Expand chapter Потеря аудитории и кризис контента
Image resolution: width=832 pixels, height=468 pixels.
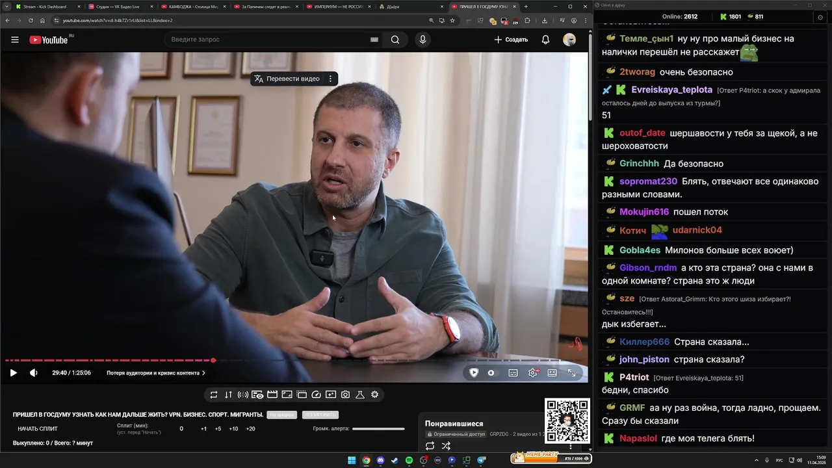(156, 373)
